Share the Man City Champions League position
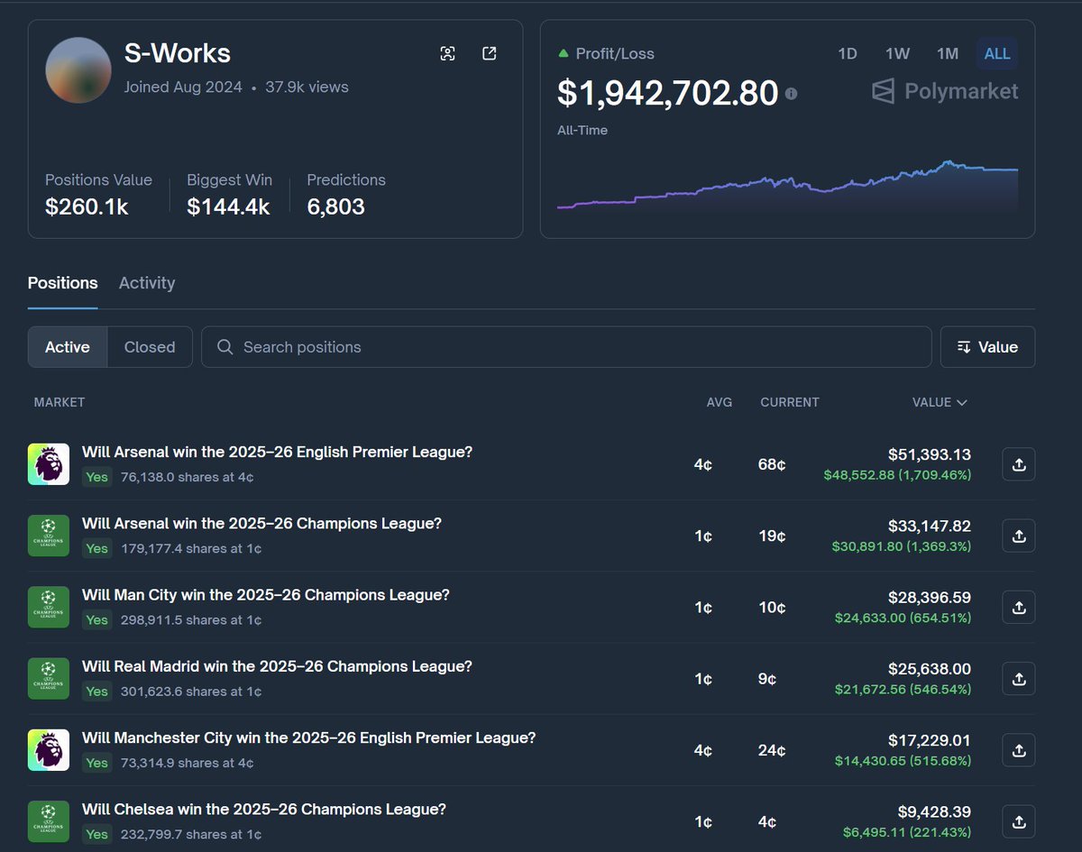The height and width of the screenshot is (852, 1082). point(1019,607)
